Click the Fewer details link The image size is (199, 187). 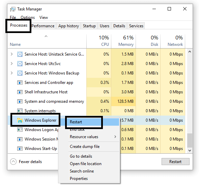(x=30, y=162)
